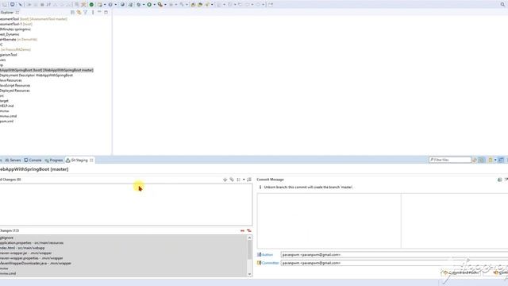
Task: Open dropdown arrow next to External Tools icon
Action: point(165,5)
